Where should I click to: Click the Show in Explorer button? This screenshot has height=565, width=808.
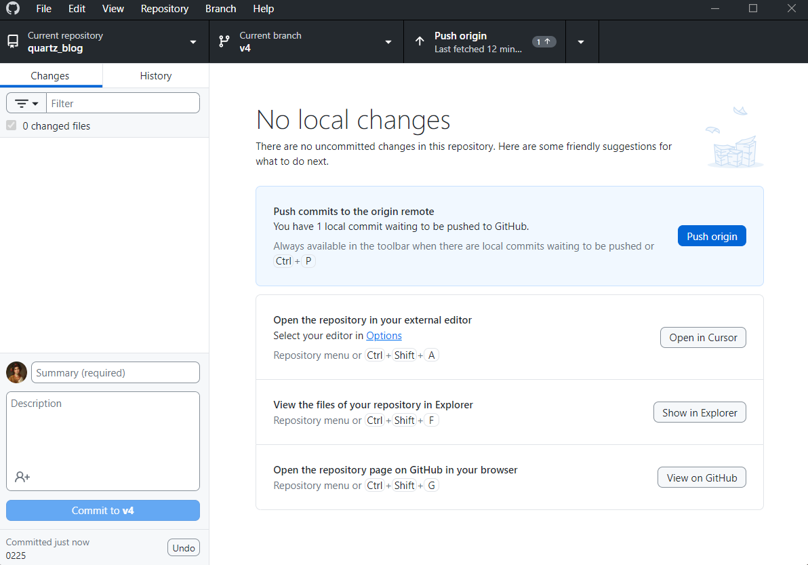coord(700,412)
